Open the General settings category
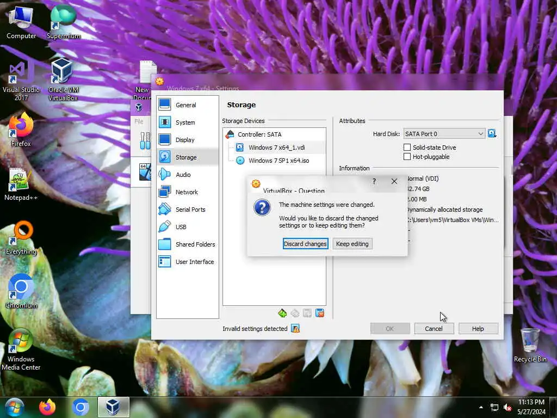Image resolution: width=557 pixels, height=418 pixels. pos(187,105)
